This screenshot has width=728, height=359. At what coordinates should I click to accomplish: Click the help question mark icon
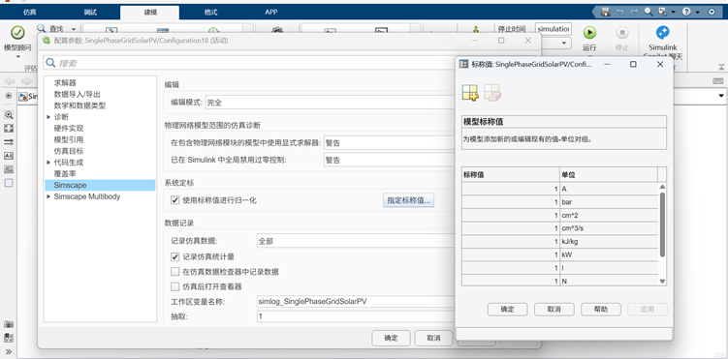click(686, 12)
